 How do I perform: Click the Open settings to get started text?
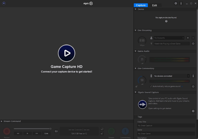tap(160, 108)
